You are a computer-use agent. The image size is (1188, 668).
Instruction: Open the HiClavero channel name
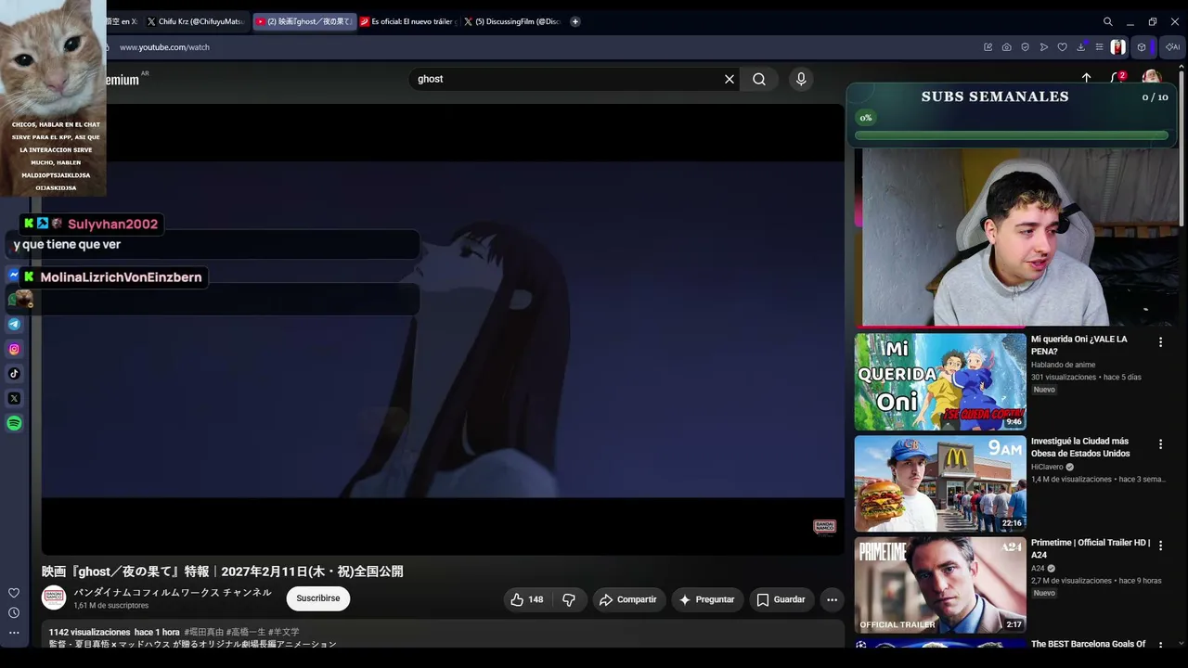coord(1047,467)
